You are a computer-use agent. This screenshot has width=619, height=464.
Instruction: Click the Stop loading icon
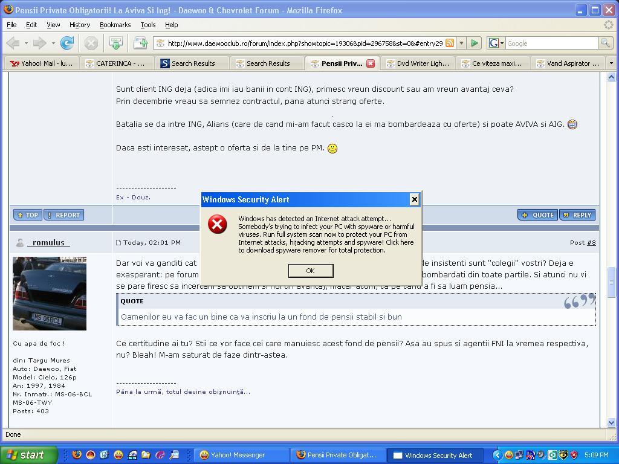91,43
